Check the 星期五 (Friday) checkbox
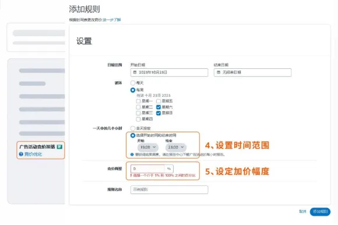The height and width of the screenshot is (225, 338). pos(159,101)
